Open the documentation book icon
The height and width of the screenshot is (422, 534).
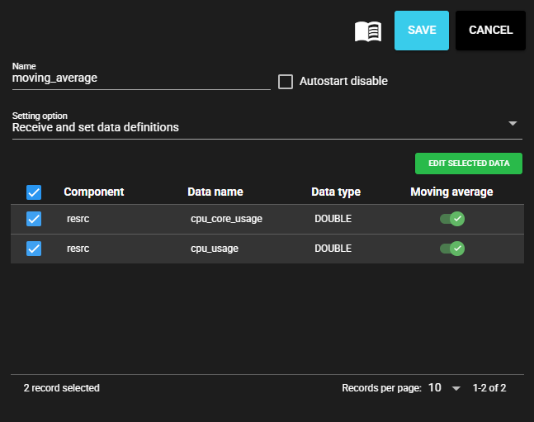coord(368,31)
